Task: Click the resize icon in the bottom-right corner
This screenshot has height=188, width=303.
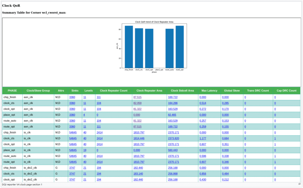Action: 299,184
